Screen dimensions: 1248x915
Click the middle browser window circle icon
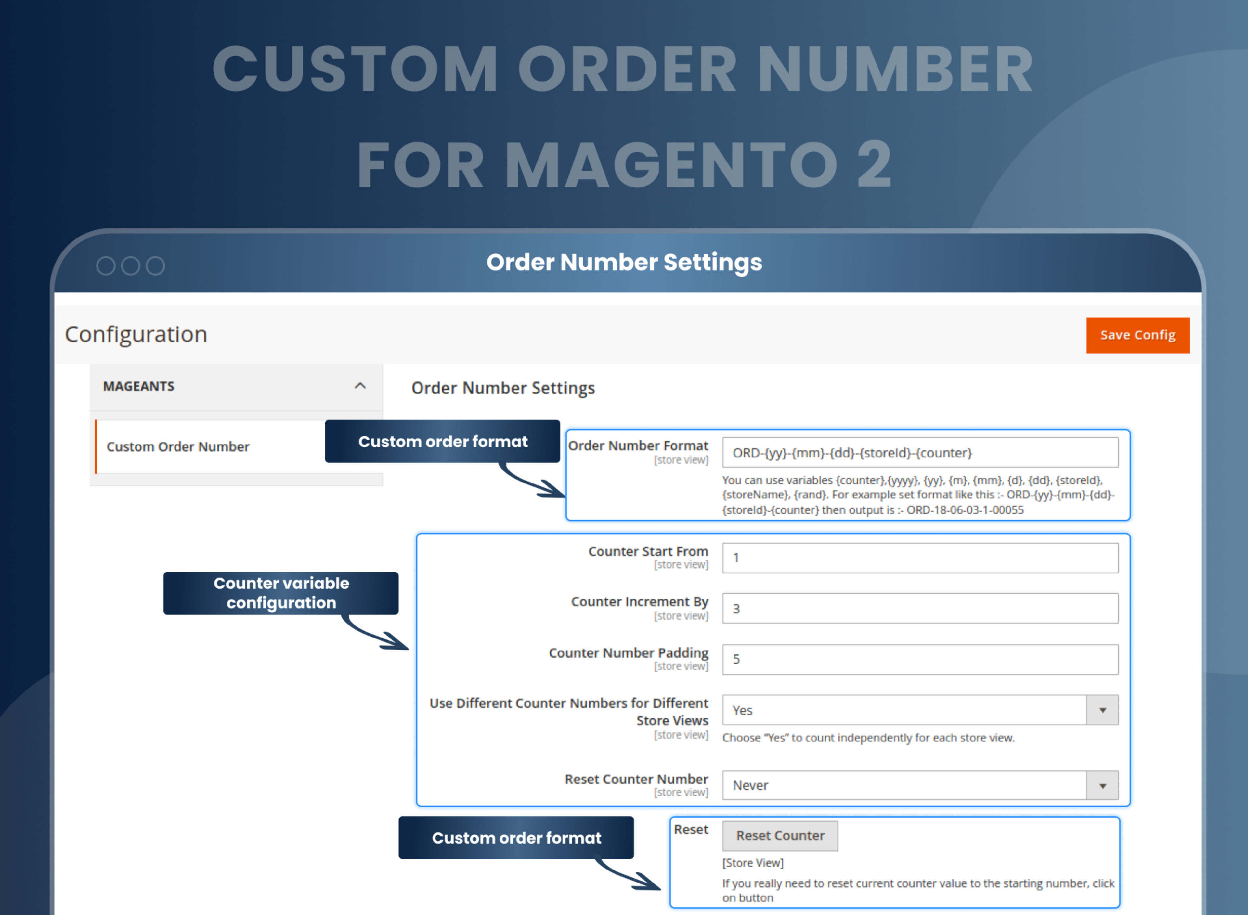[x=131, y=266]
